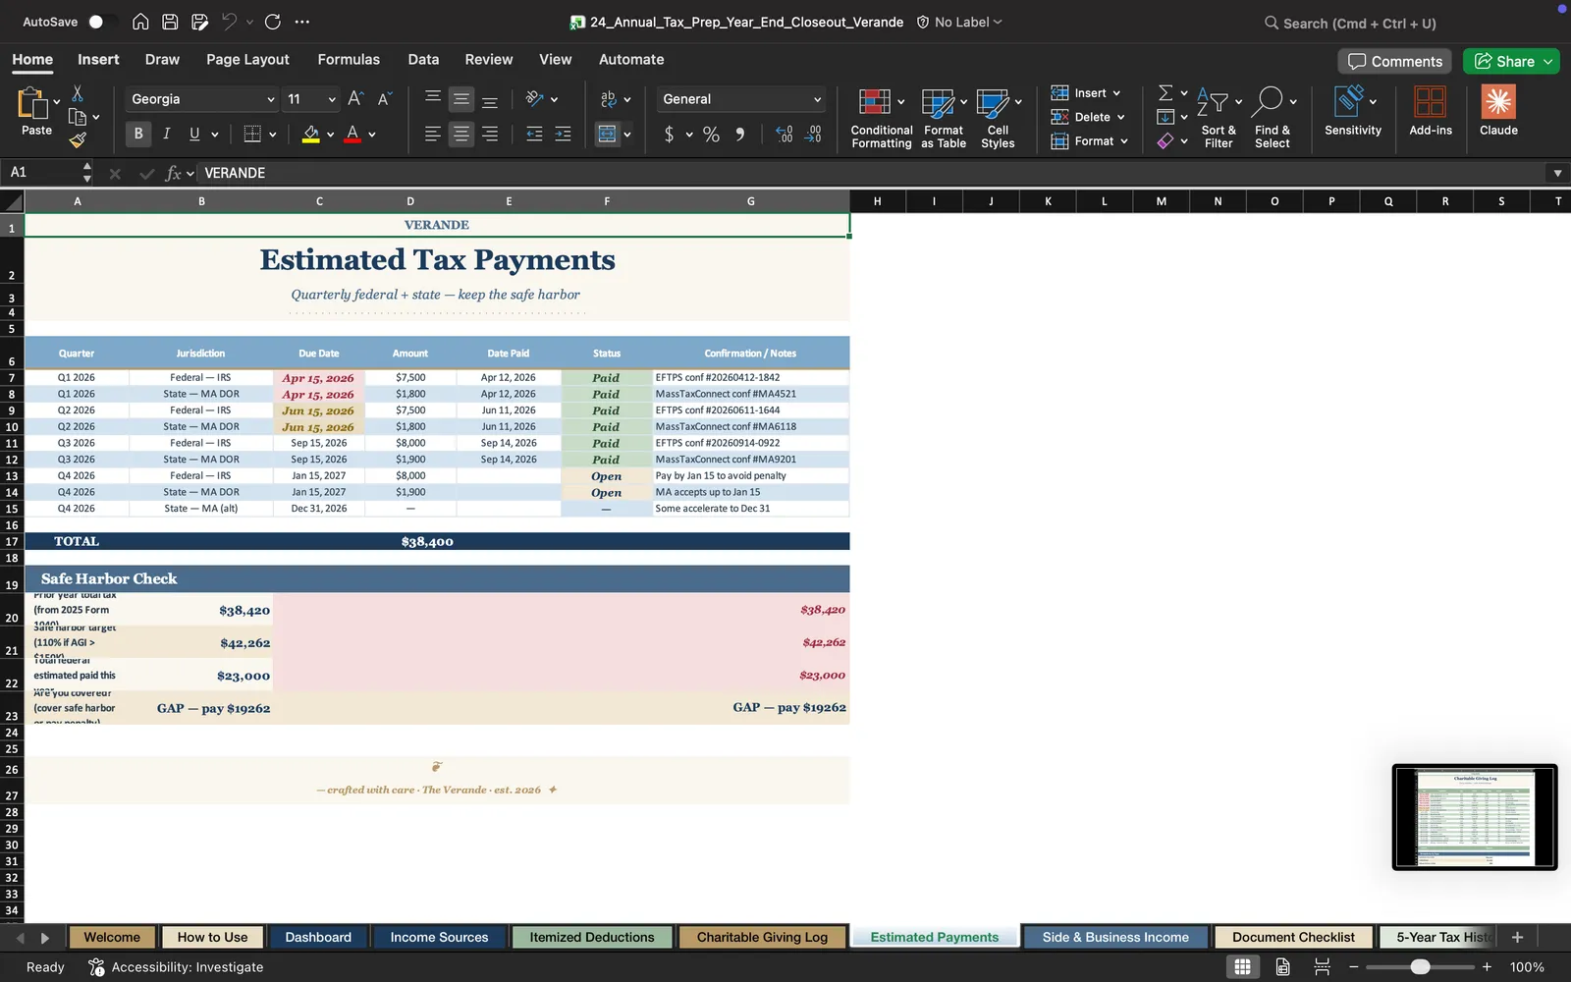This screenshot has width=1571, height=982.
Task: Open the fill color dropdown arrow
Action: [331, 135]
